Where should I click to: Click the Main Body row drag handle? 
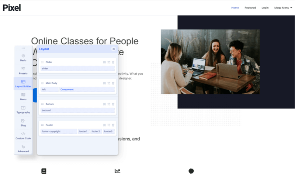[42, 83]
